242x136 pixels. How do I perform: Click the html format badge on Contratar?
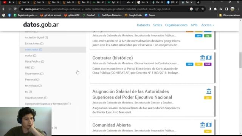208,64
